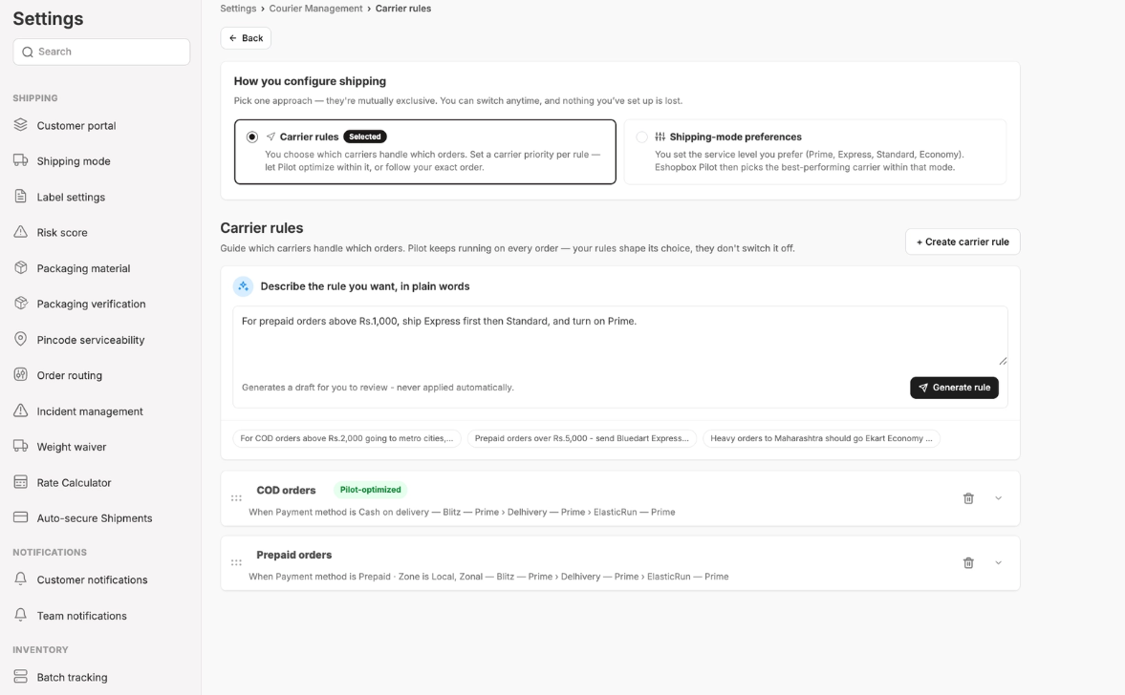Open Rate Calculator icon in sidebar

pyautogui.click(x=21, y=482)
